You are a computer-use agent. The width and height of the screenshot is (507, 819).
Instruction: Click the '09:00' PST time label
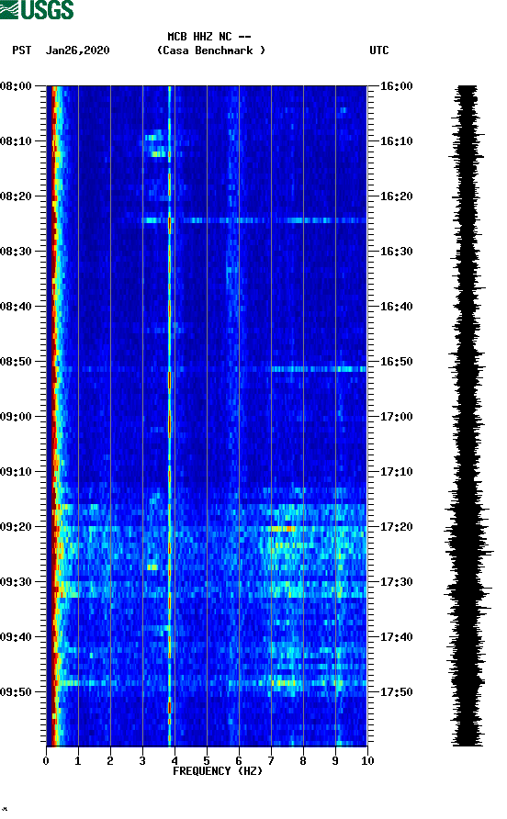pos(16,416)
